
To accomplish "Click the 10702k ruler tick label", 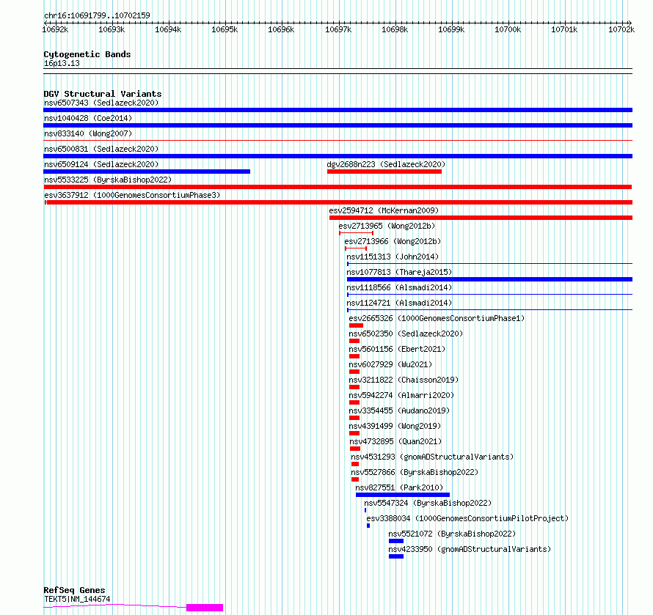I will point(621,29).
